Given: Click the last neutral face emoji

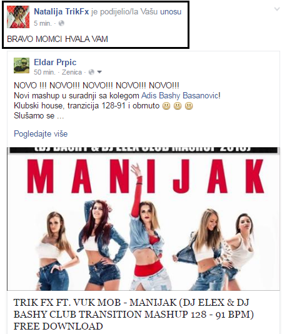Looking at the screenshot, I should 189,106.
